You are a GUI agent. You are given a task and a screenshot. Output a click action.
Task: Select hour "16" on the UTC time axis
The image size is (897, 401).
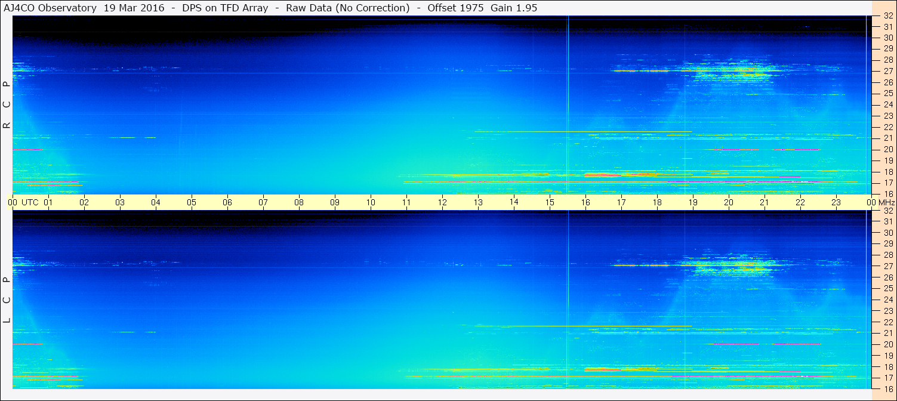(x=585, y=202)
